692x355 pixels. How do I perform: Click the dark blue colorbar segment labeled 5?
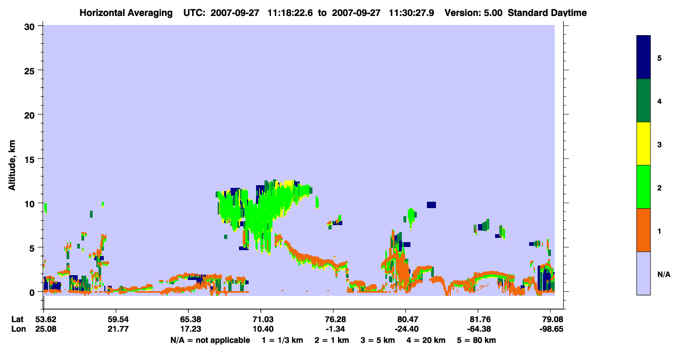(x=644, y=57)
